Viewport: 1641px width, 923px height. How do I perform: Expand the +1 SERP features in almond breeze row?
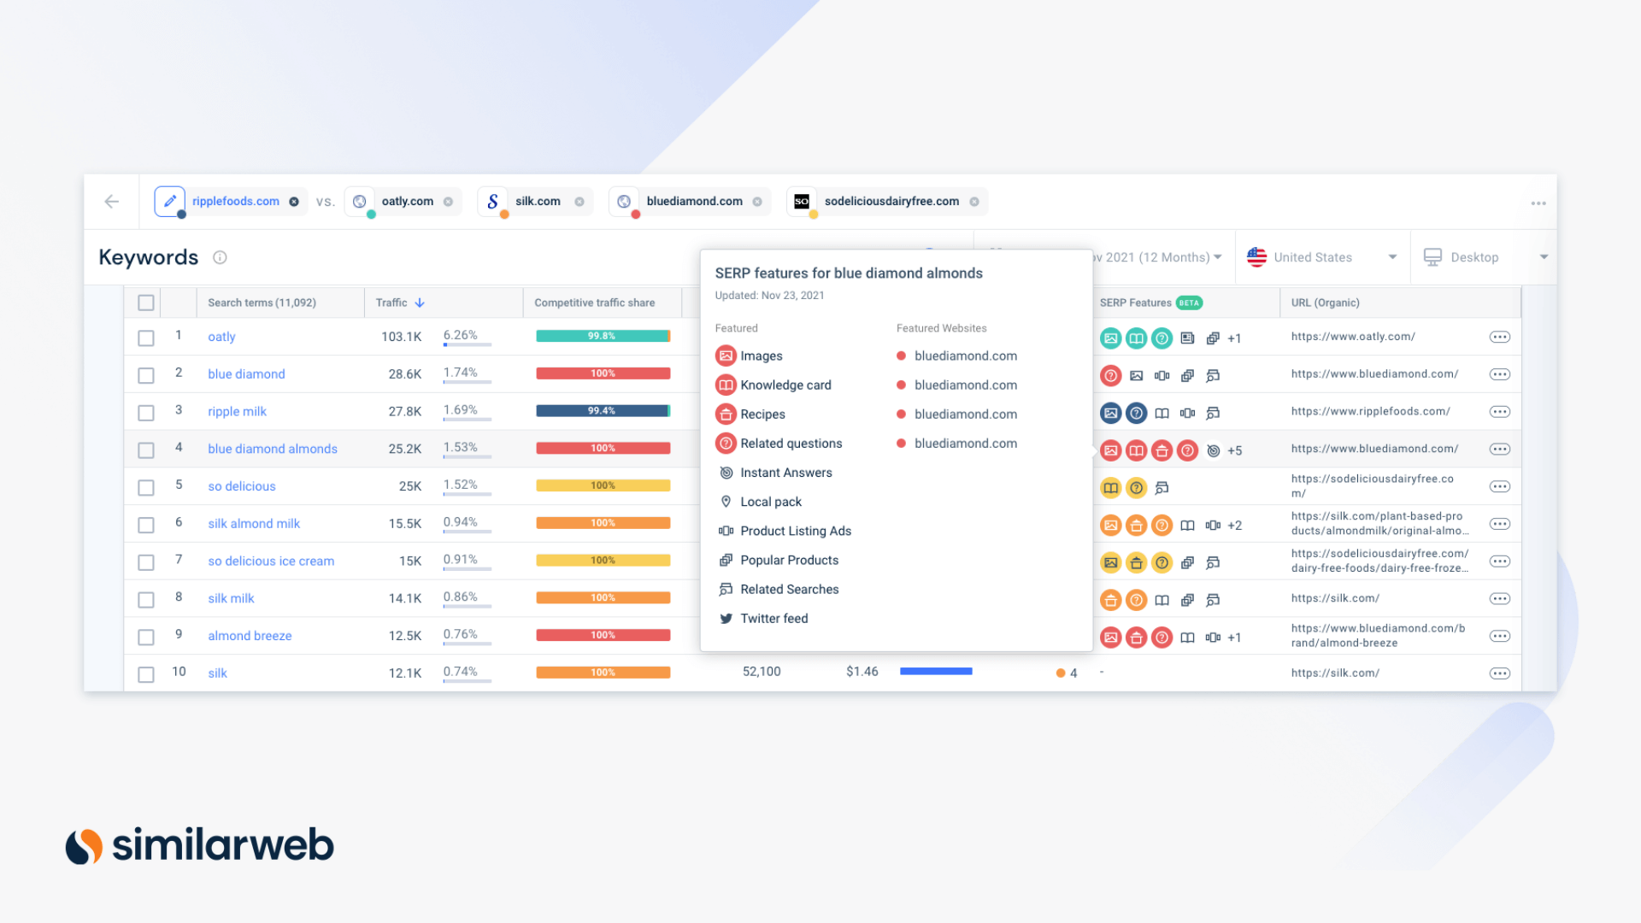point(1235,638)
